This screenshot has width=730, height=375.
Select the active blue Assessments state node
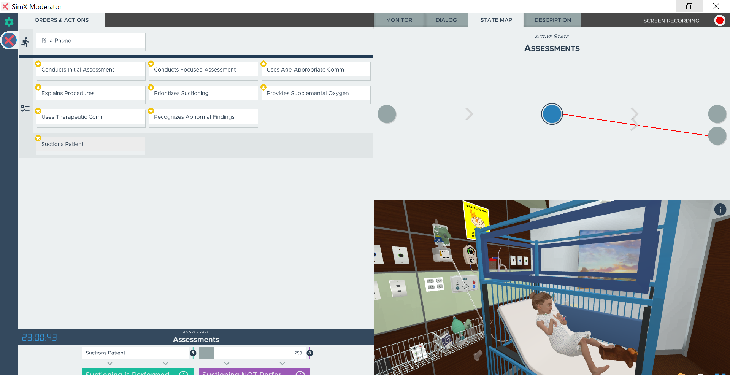click(x=552, y=114)
